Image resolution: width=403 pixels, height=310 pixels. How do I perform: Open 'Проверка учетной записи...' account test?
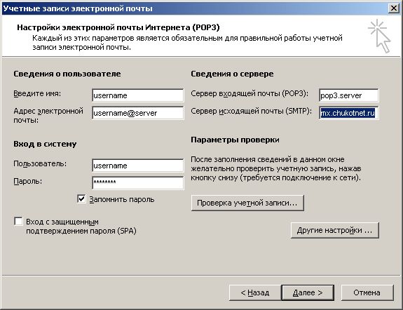[247, 203]
